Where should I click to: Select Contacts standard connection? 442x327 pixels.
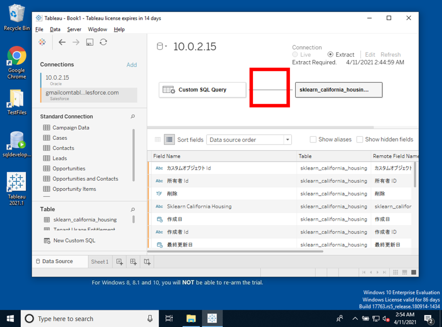click(x=59, y=148)
